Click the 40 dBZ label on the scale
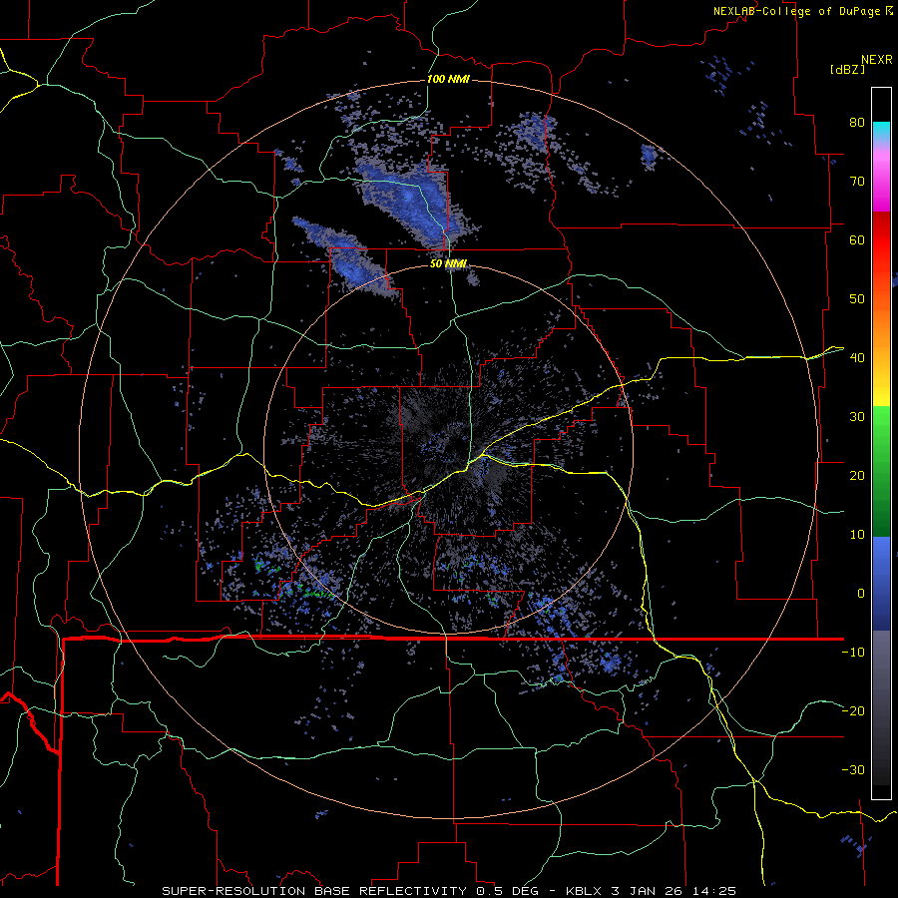The height and width of the screenshot is (898, 898). tap(857, 358)
